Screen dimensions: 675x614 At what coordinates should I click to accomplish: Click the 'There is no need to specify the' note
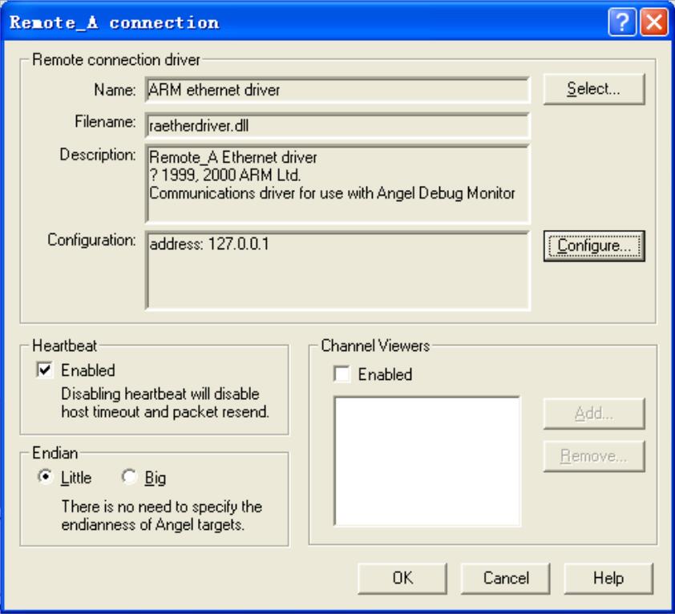pyautogui.click(x=161, y=507)
